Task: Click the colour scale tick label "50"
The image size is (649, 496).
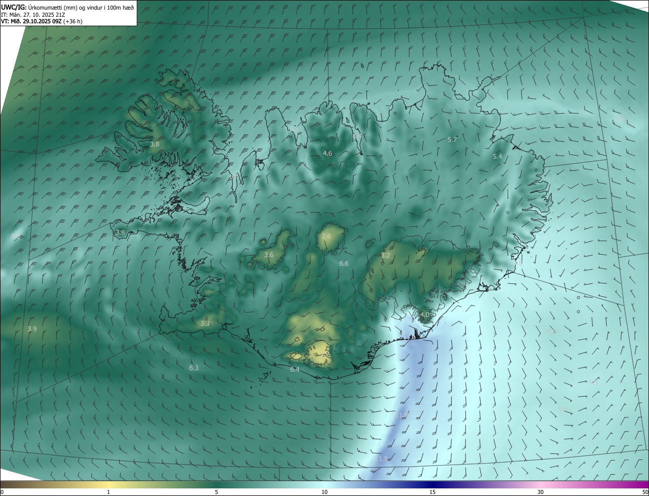Action: point(645,492)
